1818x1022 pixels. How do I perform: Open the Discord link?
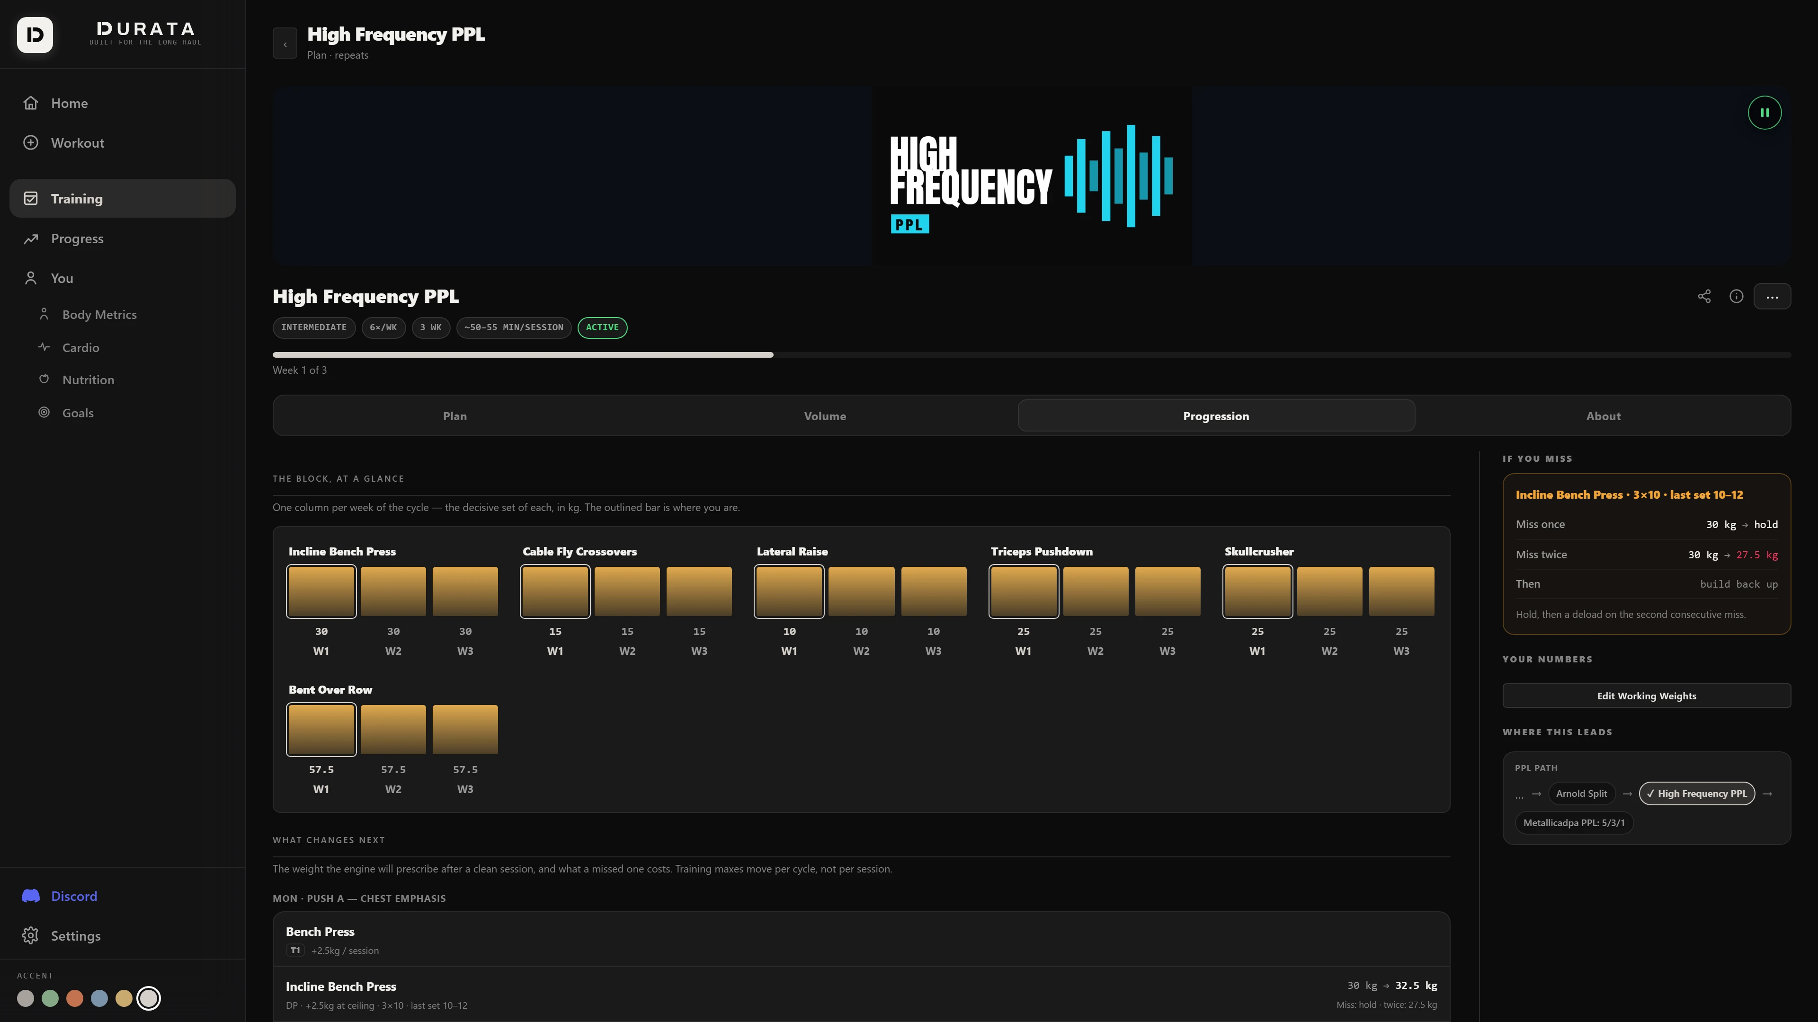click(122, 896)
